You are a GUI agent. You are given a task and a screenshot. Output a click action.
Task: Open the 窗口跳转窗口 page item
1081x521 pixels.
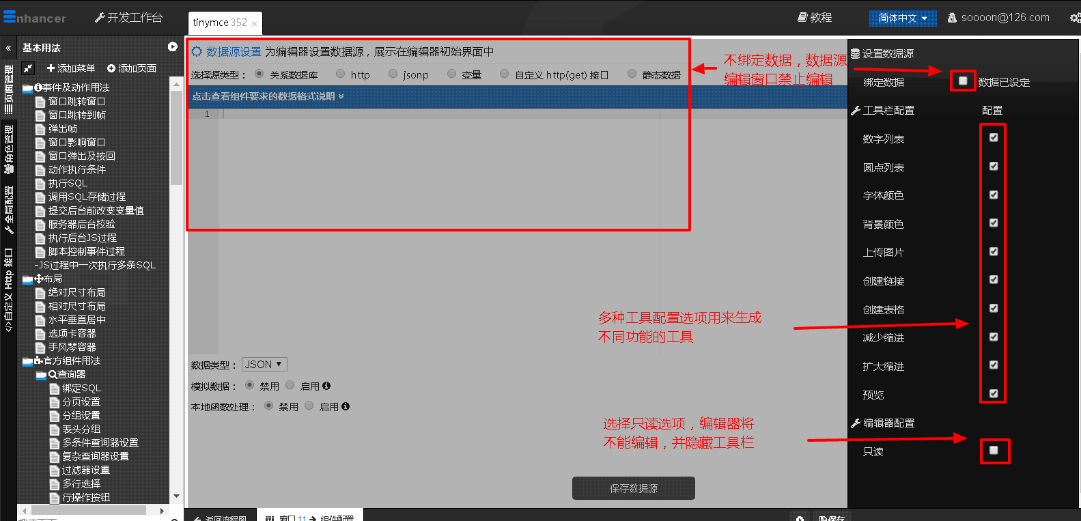click(76, 101)
